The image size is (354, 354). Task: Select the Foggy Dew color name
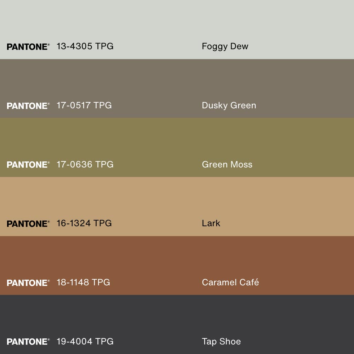[x=225, y=46]
